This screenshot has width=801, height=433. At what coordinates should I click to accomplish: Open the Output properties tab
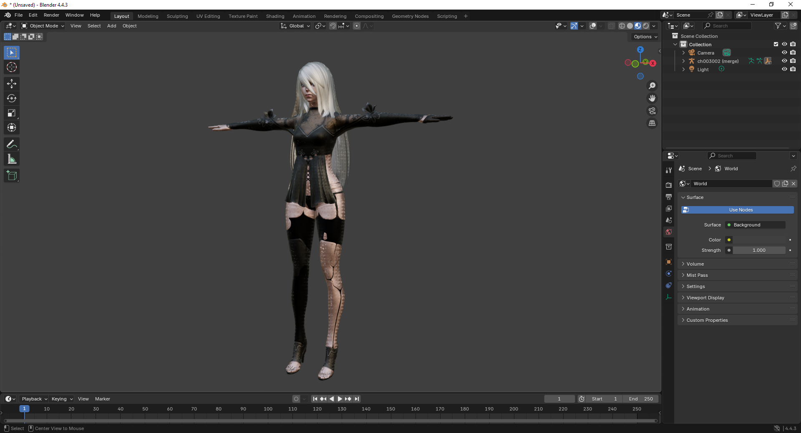pos(669,197)
